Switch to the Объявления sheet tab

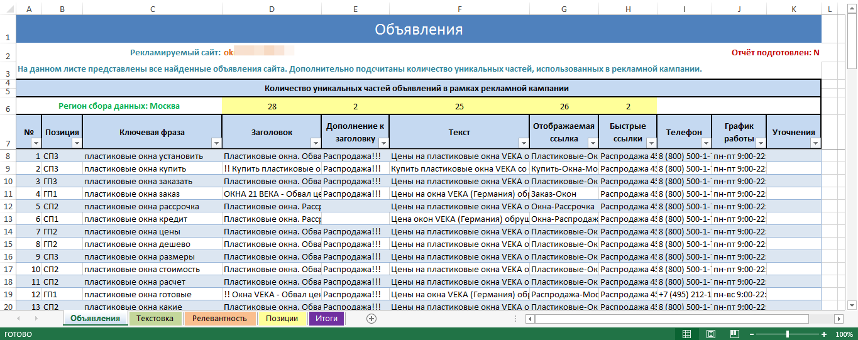click(x=95, y=319)
